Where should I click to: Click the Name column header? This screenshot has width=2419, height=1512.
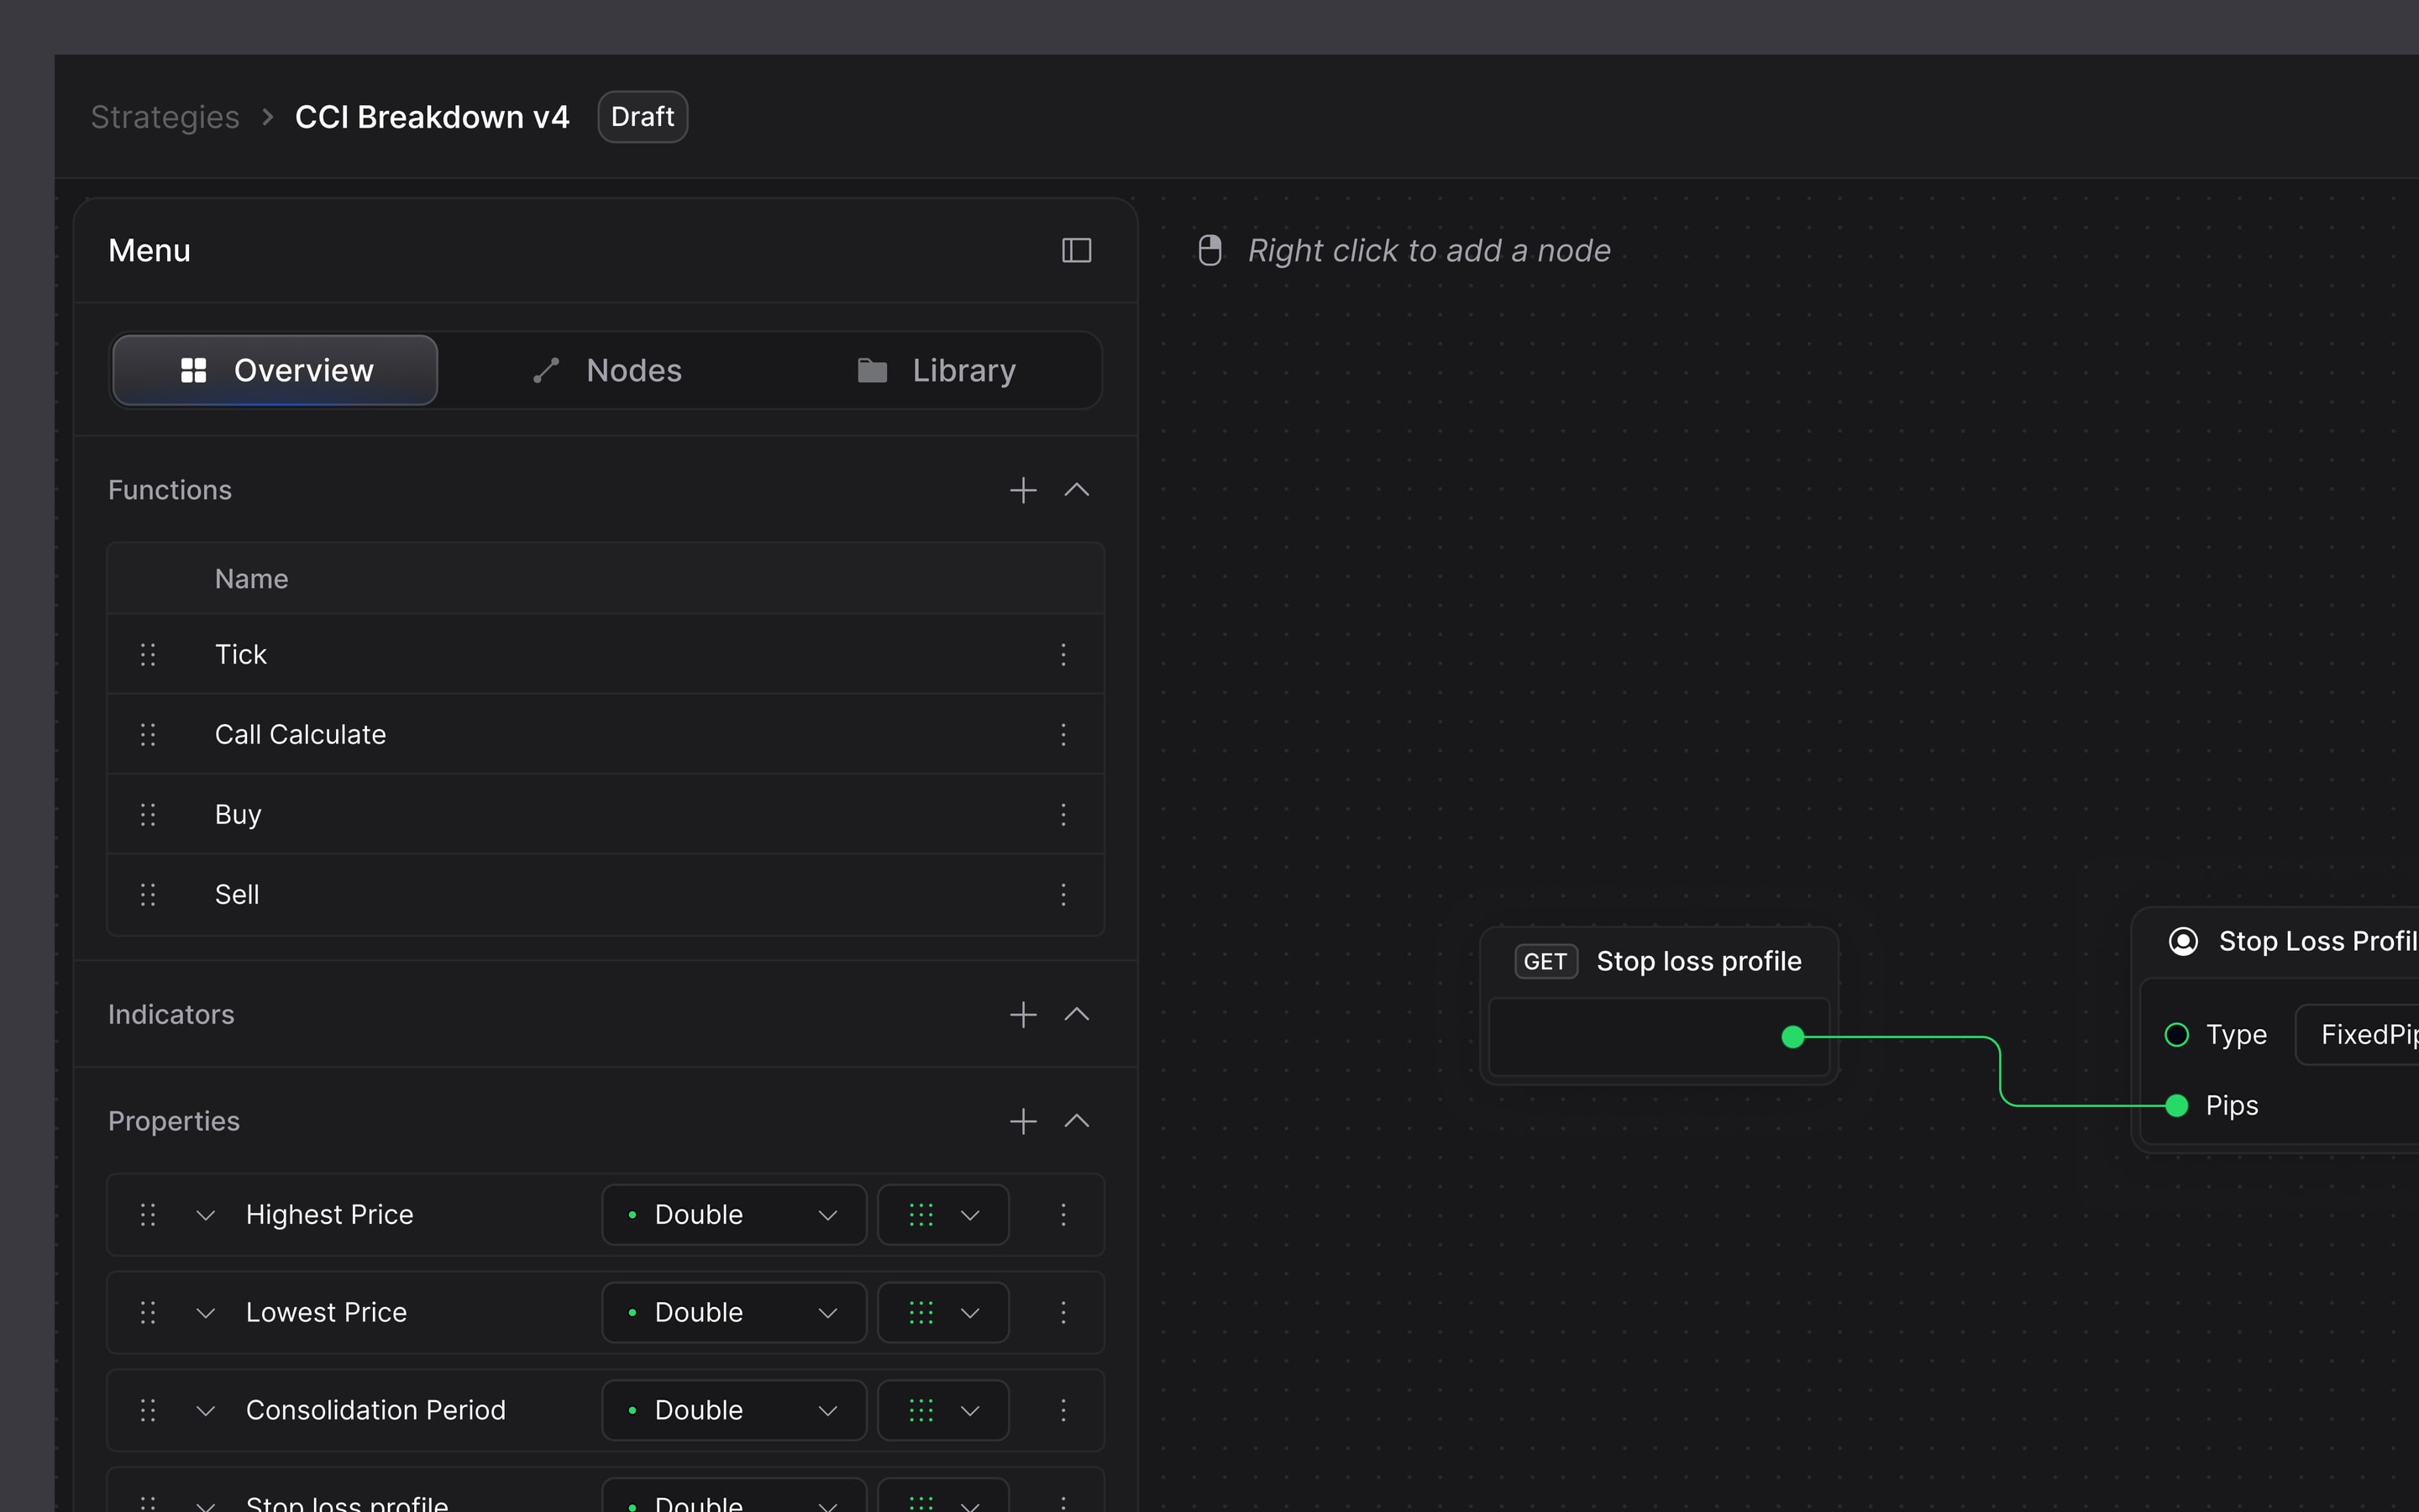click(x=252, y=579)
